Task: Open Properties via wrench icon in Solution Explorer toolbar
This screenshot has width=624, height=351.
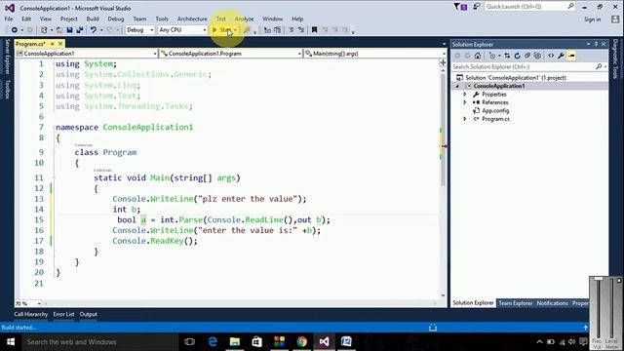Action: tap(561, 56)
